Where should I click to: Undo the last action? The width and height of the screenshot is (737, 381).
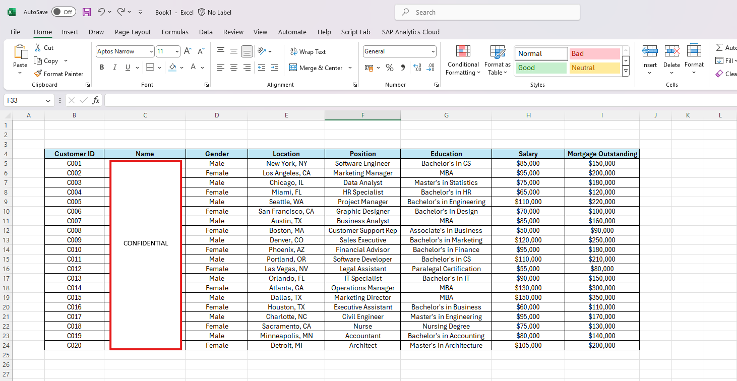[x=101, y=12]
